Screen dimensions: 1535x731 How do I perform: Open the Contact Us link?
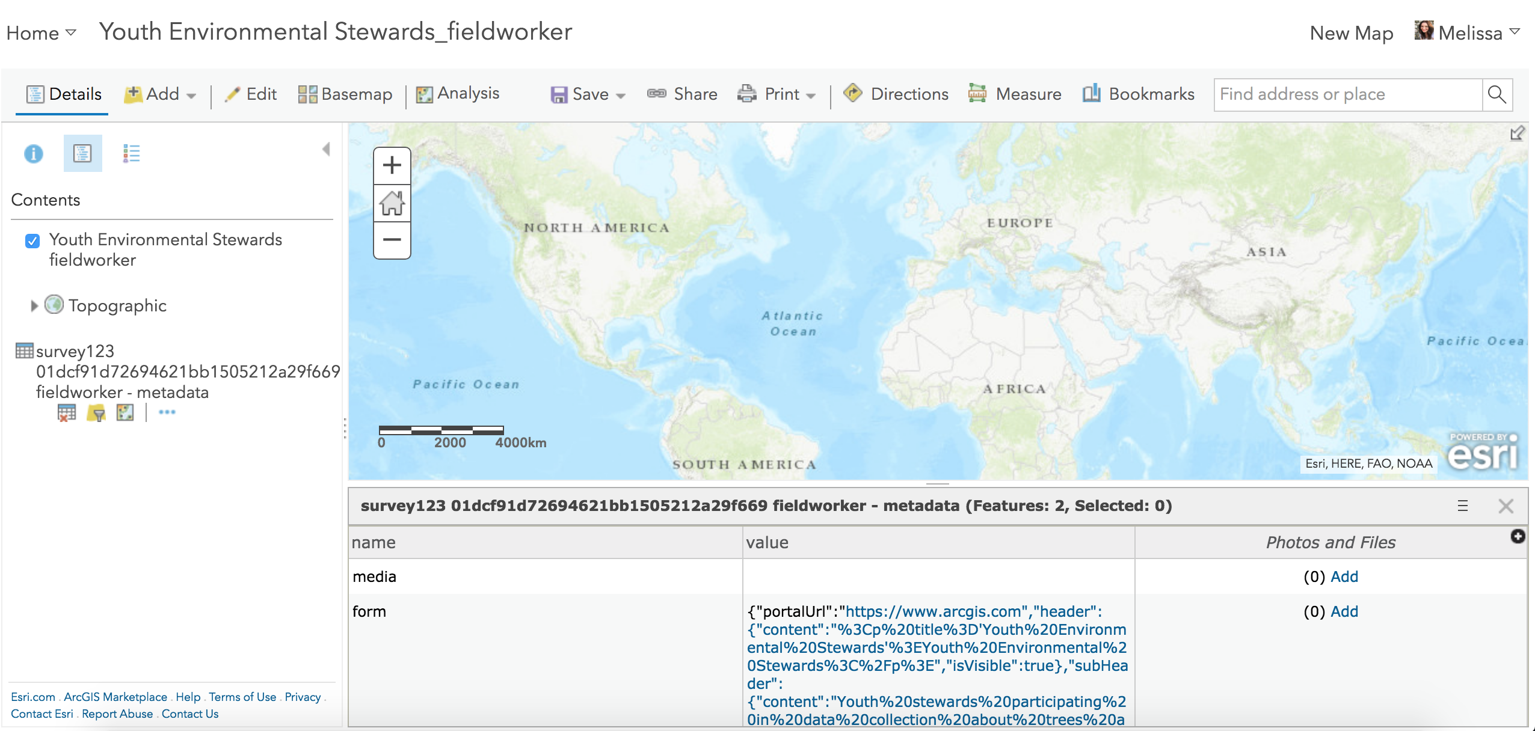coord(190,714)
